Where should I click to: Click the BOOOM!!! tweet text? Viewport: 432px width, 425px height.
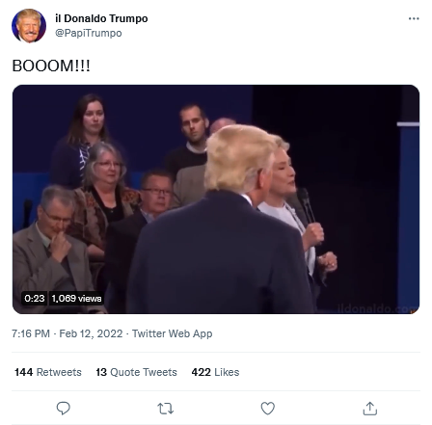coord(51,66)
